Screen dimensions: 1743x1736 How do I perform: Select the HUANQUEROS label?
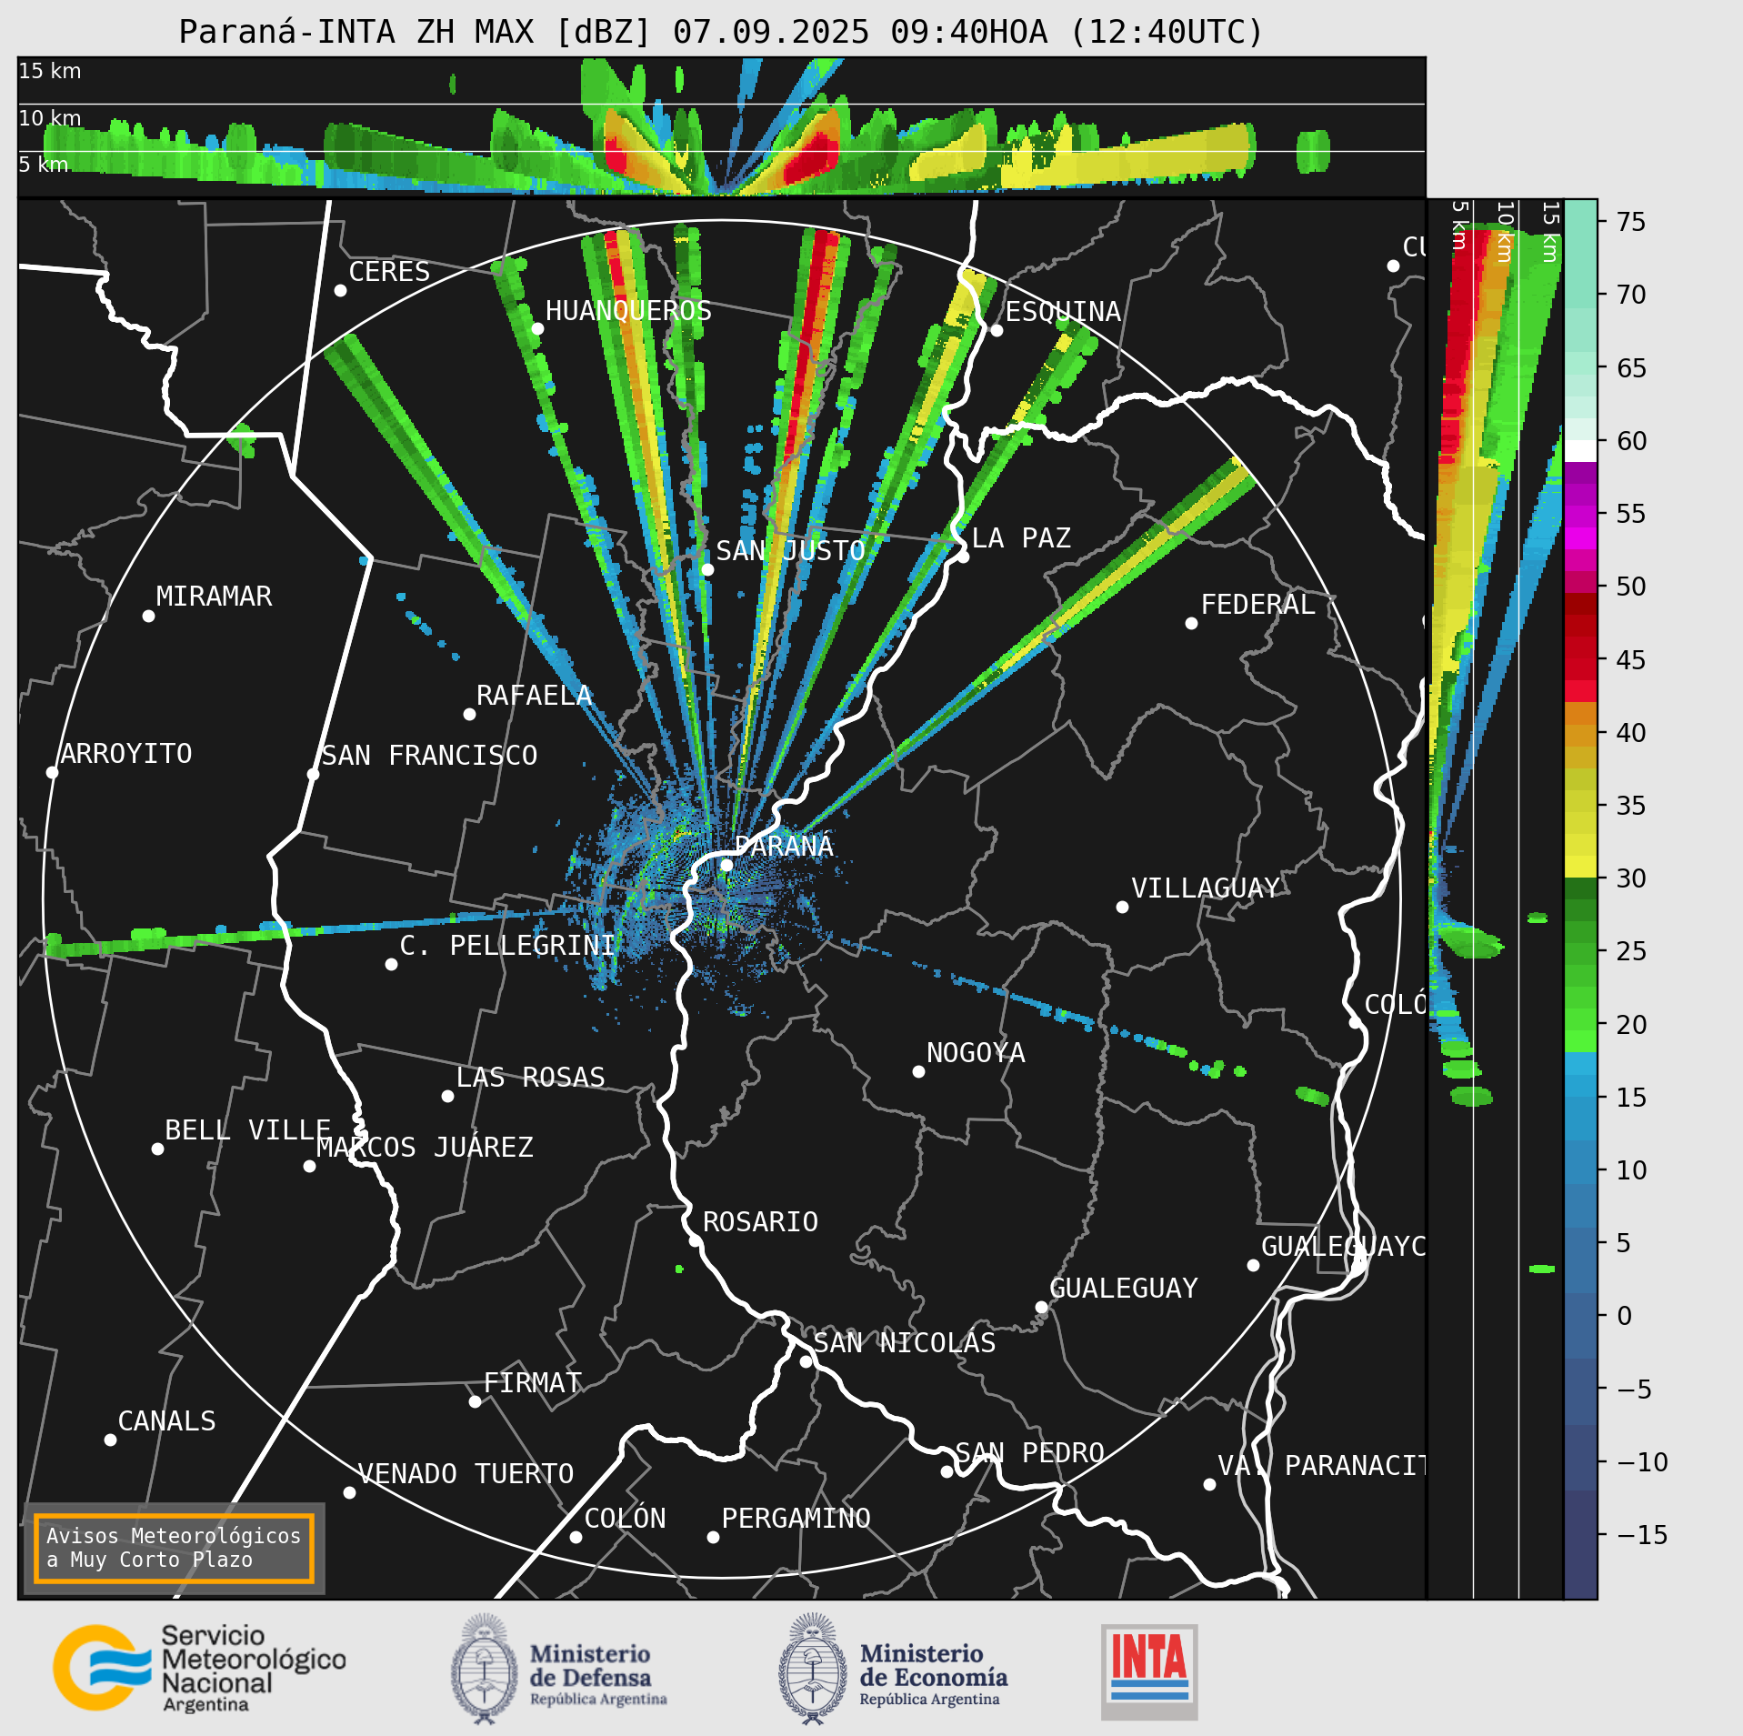coord(628,310)
